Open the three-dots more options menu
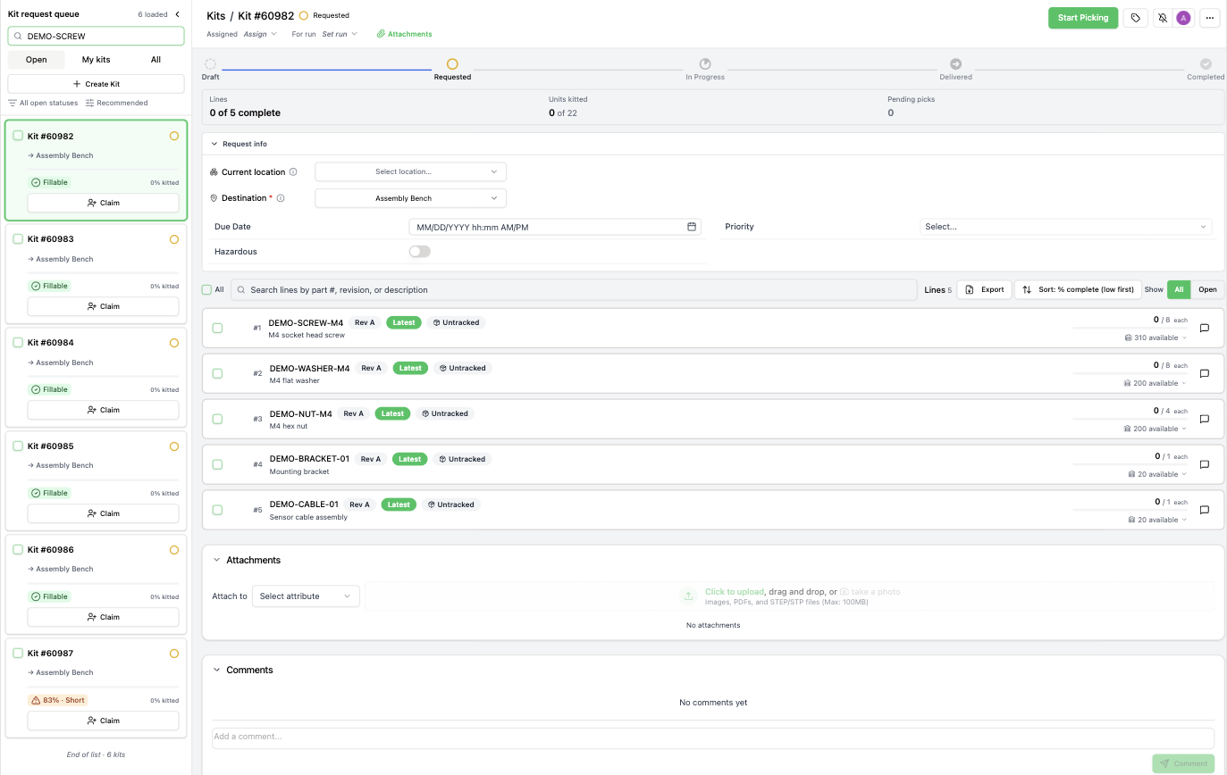1227x775 pixels. [x=1209, y=18]
